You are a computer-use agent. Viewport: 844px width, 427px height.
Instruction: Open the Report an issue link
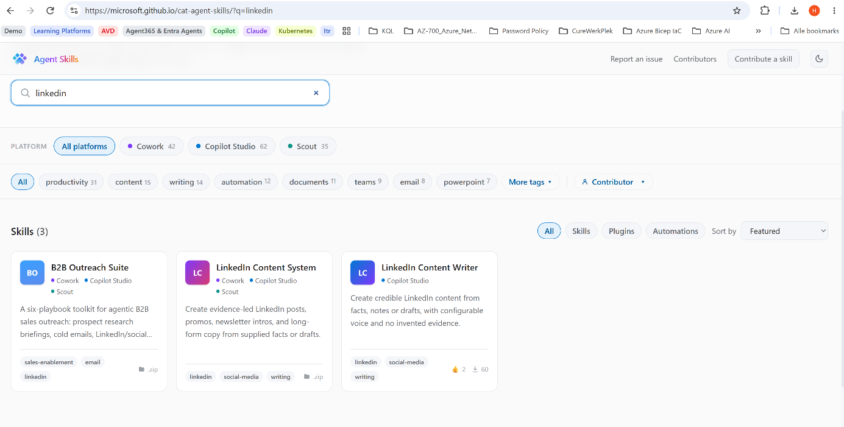coord(636,59)
